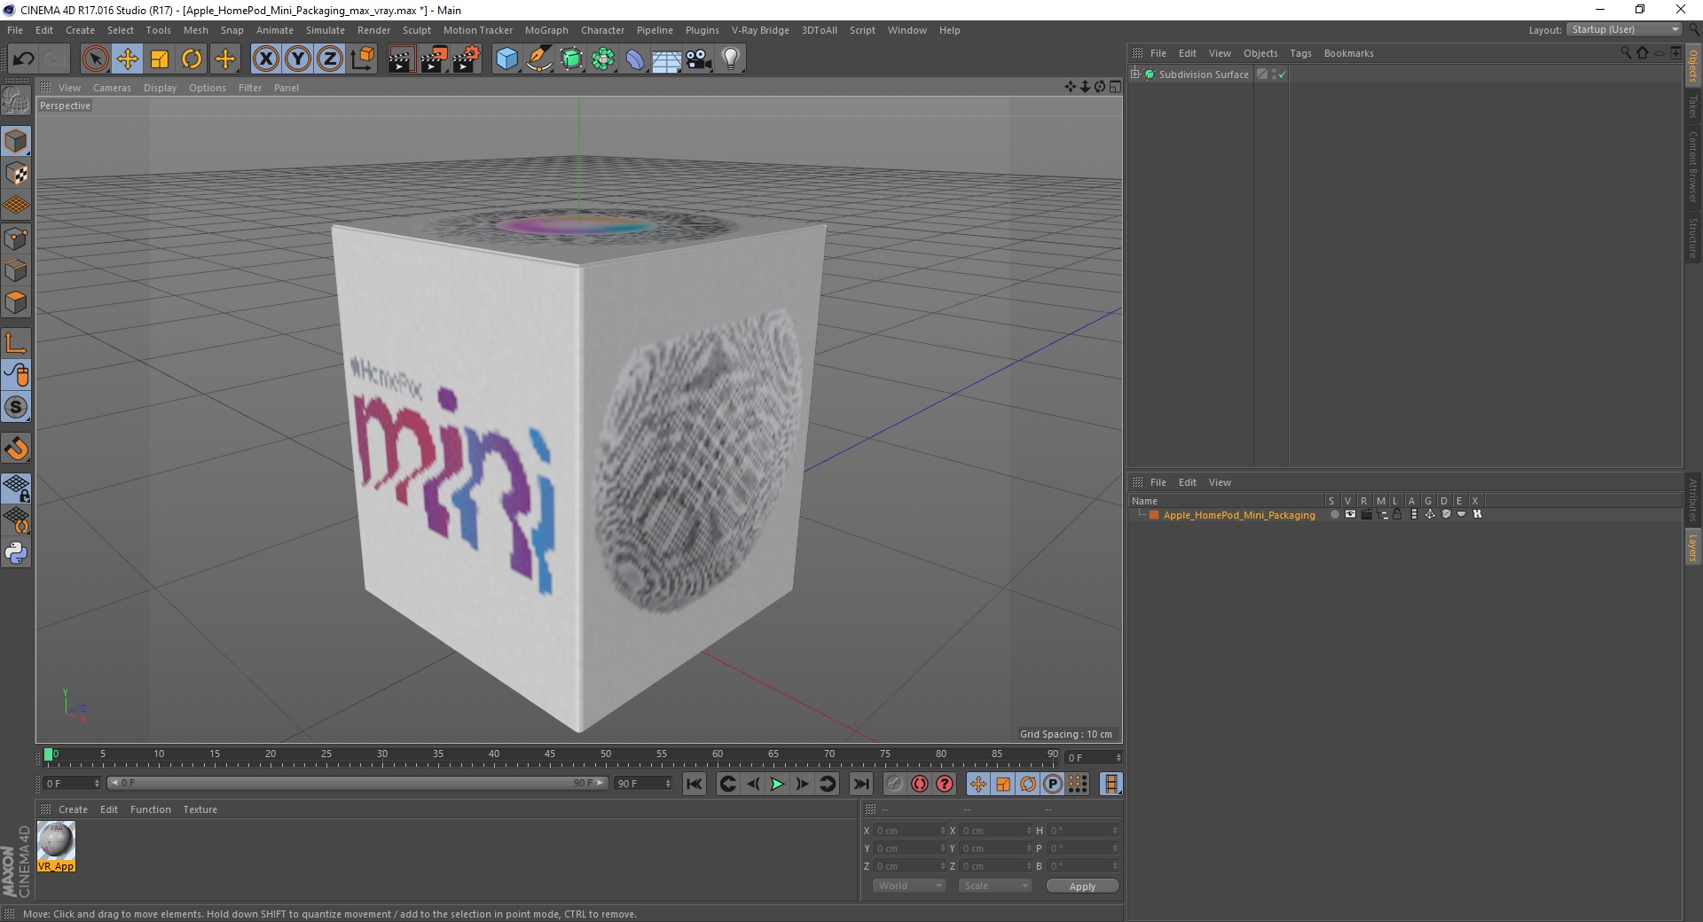Switch to Points mode
The image size is (1703, 922).
pyautogui.click(x=16, y=238)
